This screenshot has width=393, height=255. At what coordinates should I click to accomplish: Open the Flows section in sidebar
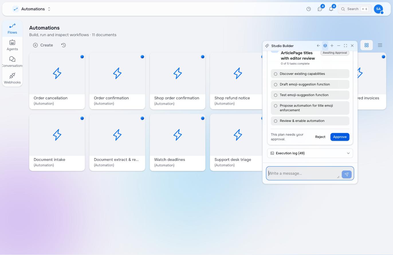click(x=12, y=29)
